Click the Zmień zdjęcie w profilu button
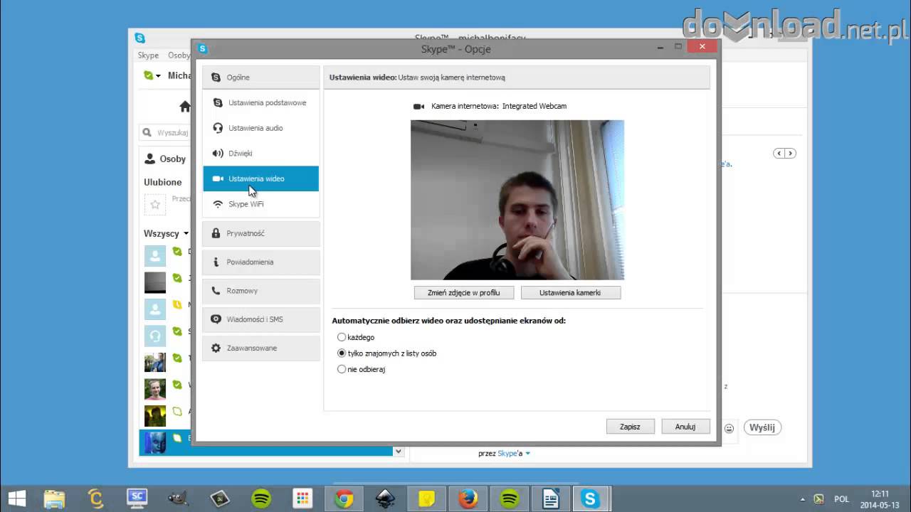 464,292
